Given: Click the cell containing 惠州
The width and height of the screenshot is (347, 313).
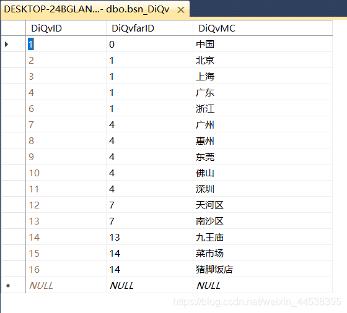Looking at the screenshot, I should [263, 141].
